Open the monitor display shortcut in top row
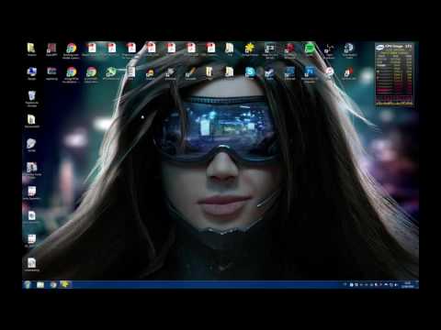Viewport: 441px width, 330px height. (x=269, y=50)
